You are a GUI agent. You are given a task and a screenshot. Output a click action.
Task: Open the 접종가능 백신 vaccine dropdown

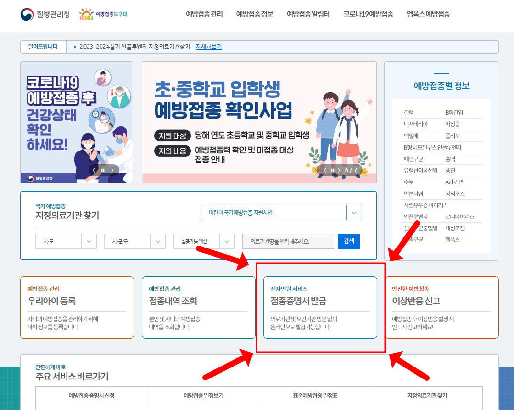pyautogui.click(x=203, y=241)
